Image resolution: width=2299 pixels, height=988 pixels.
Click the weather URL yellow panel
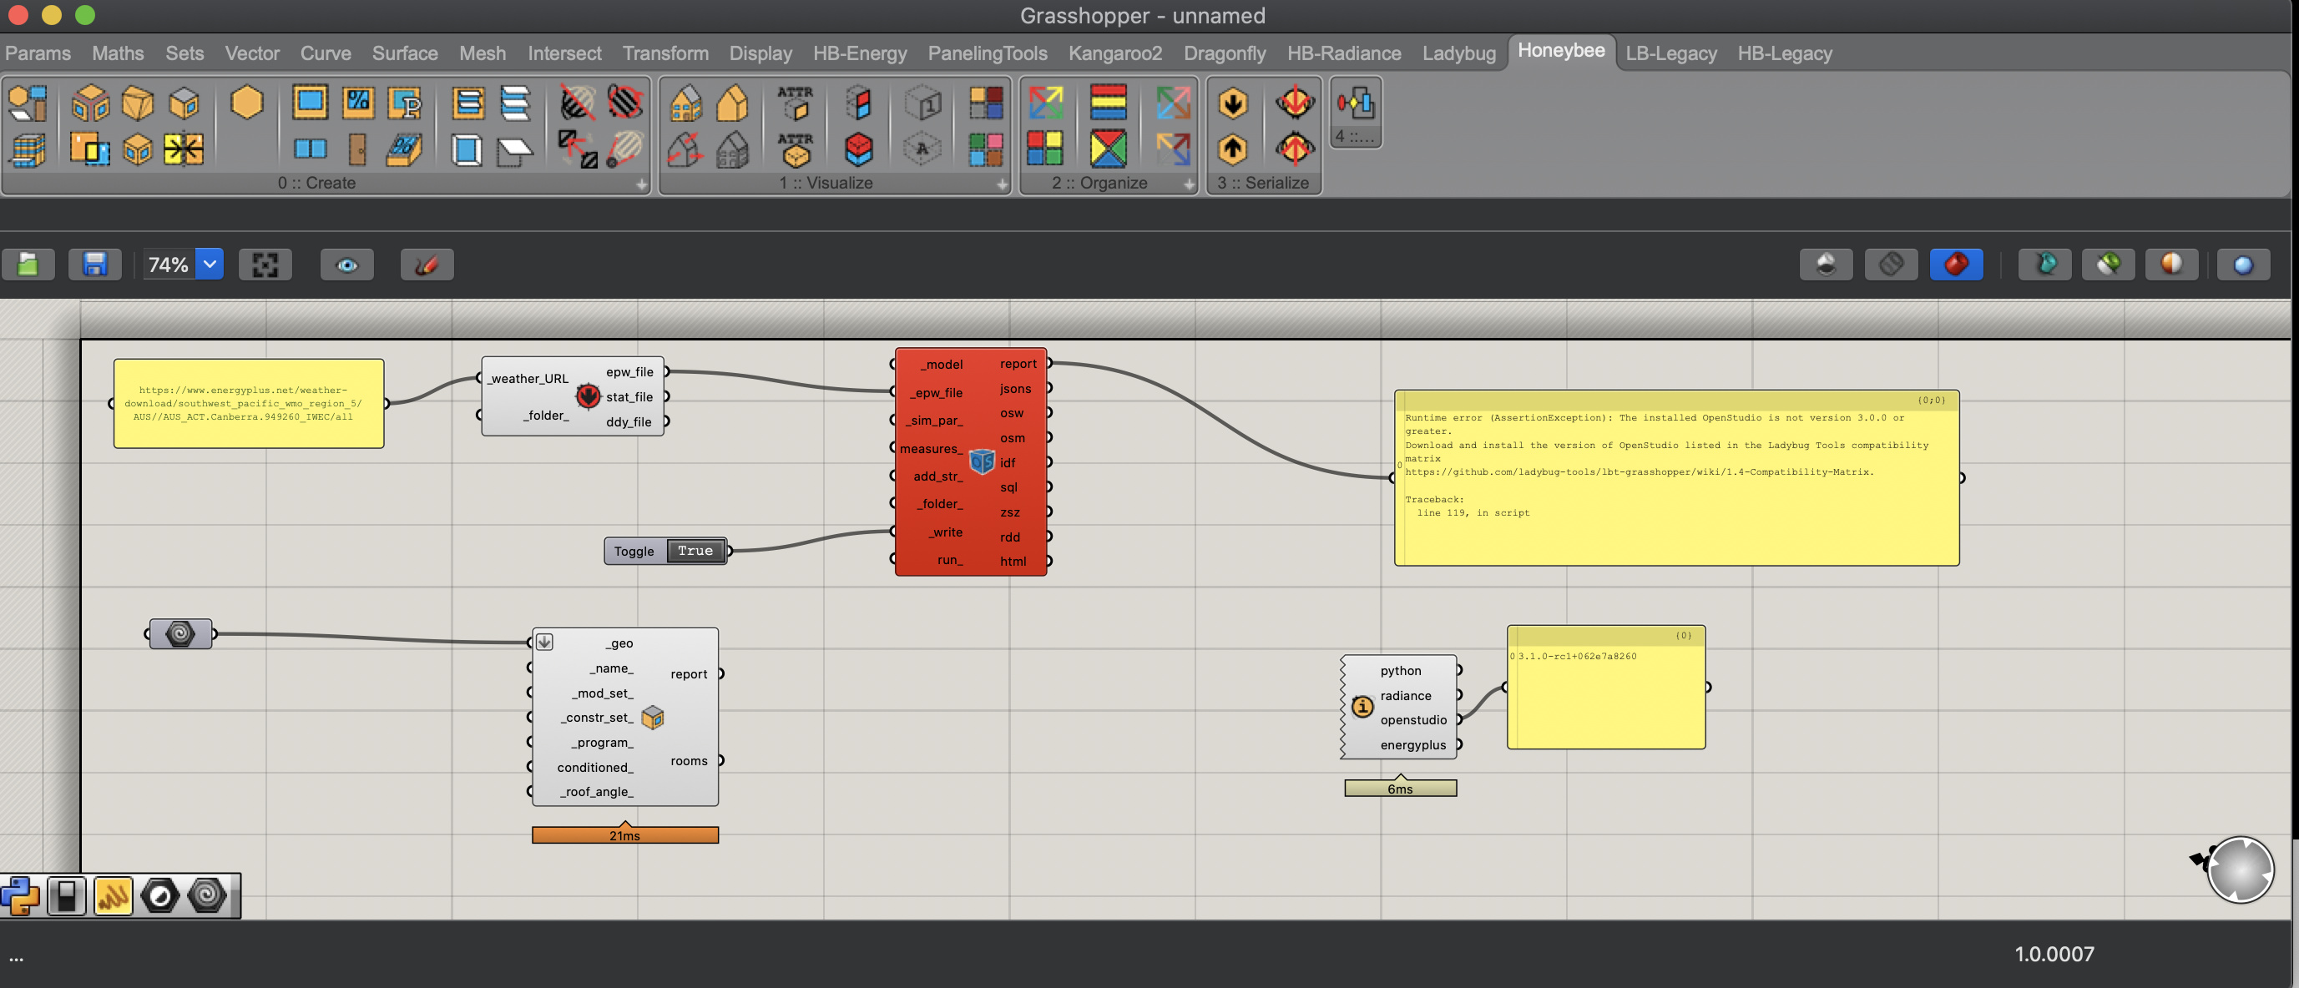click(x=248, y=403)
